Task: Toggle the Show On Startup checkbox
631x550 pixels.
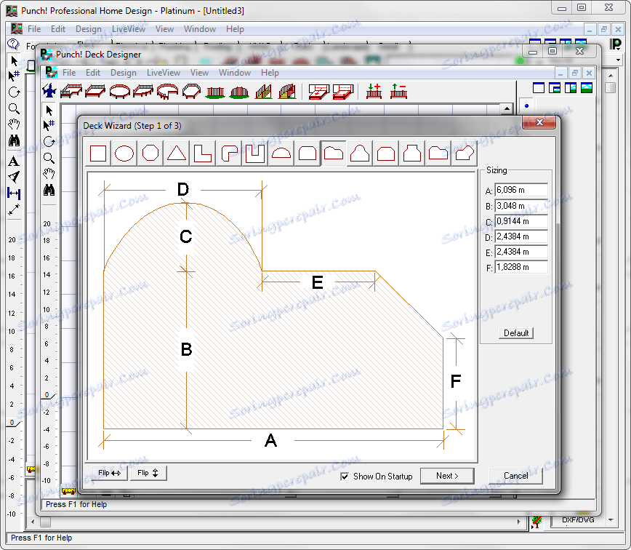Action: pyautogui.click(x=345, y=477)
